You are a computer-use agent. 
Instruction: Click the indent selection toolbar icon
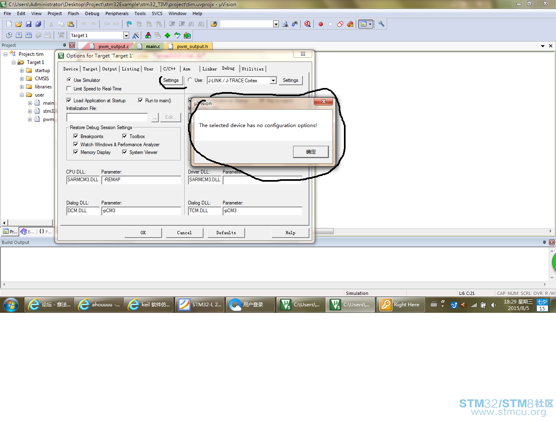tap(172, 24)
